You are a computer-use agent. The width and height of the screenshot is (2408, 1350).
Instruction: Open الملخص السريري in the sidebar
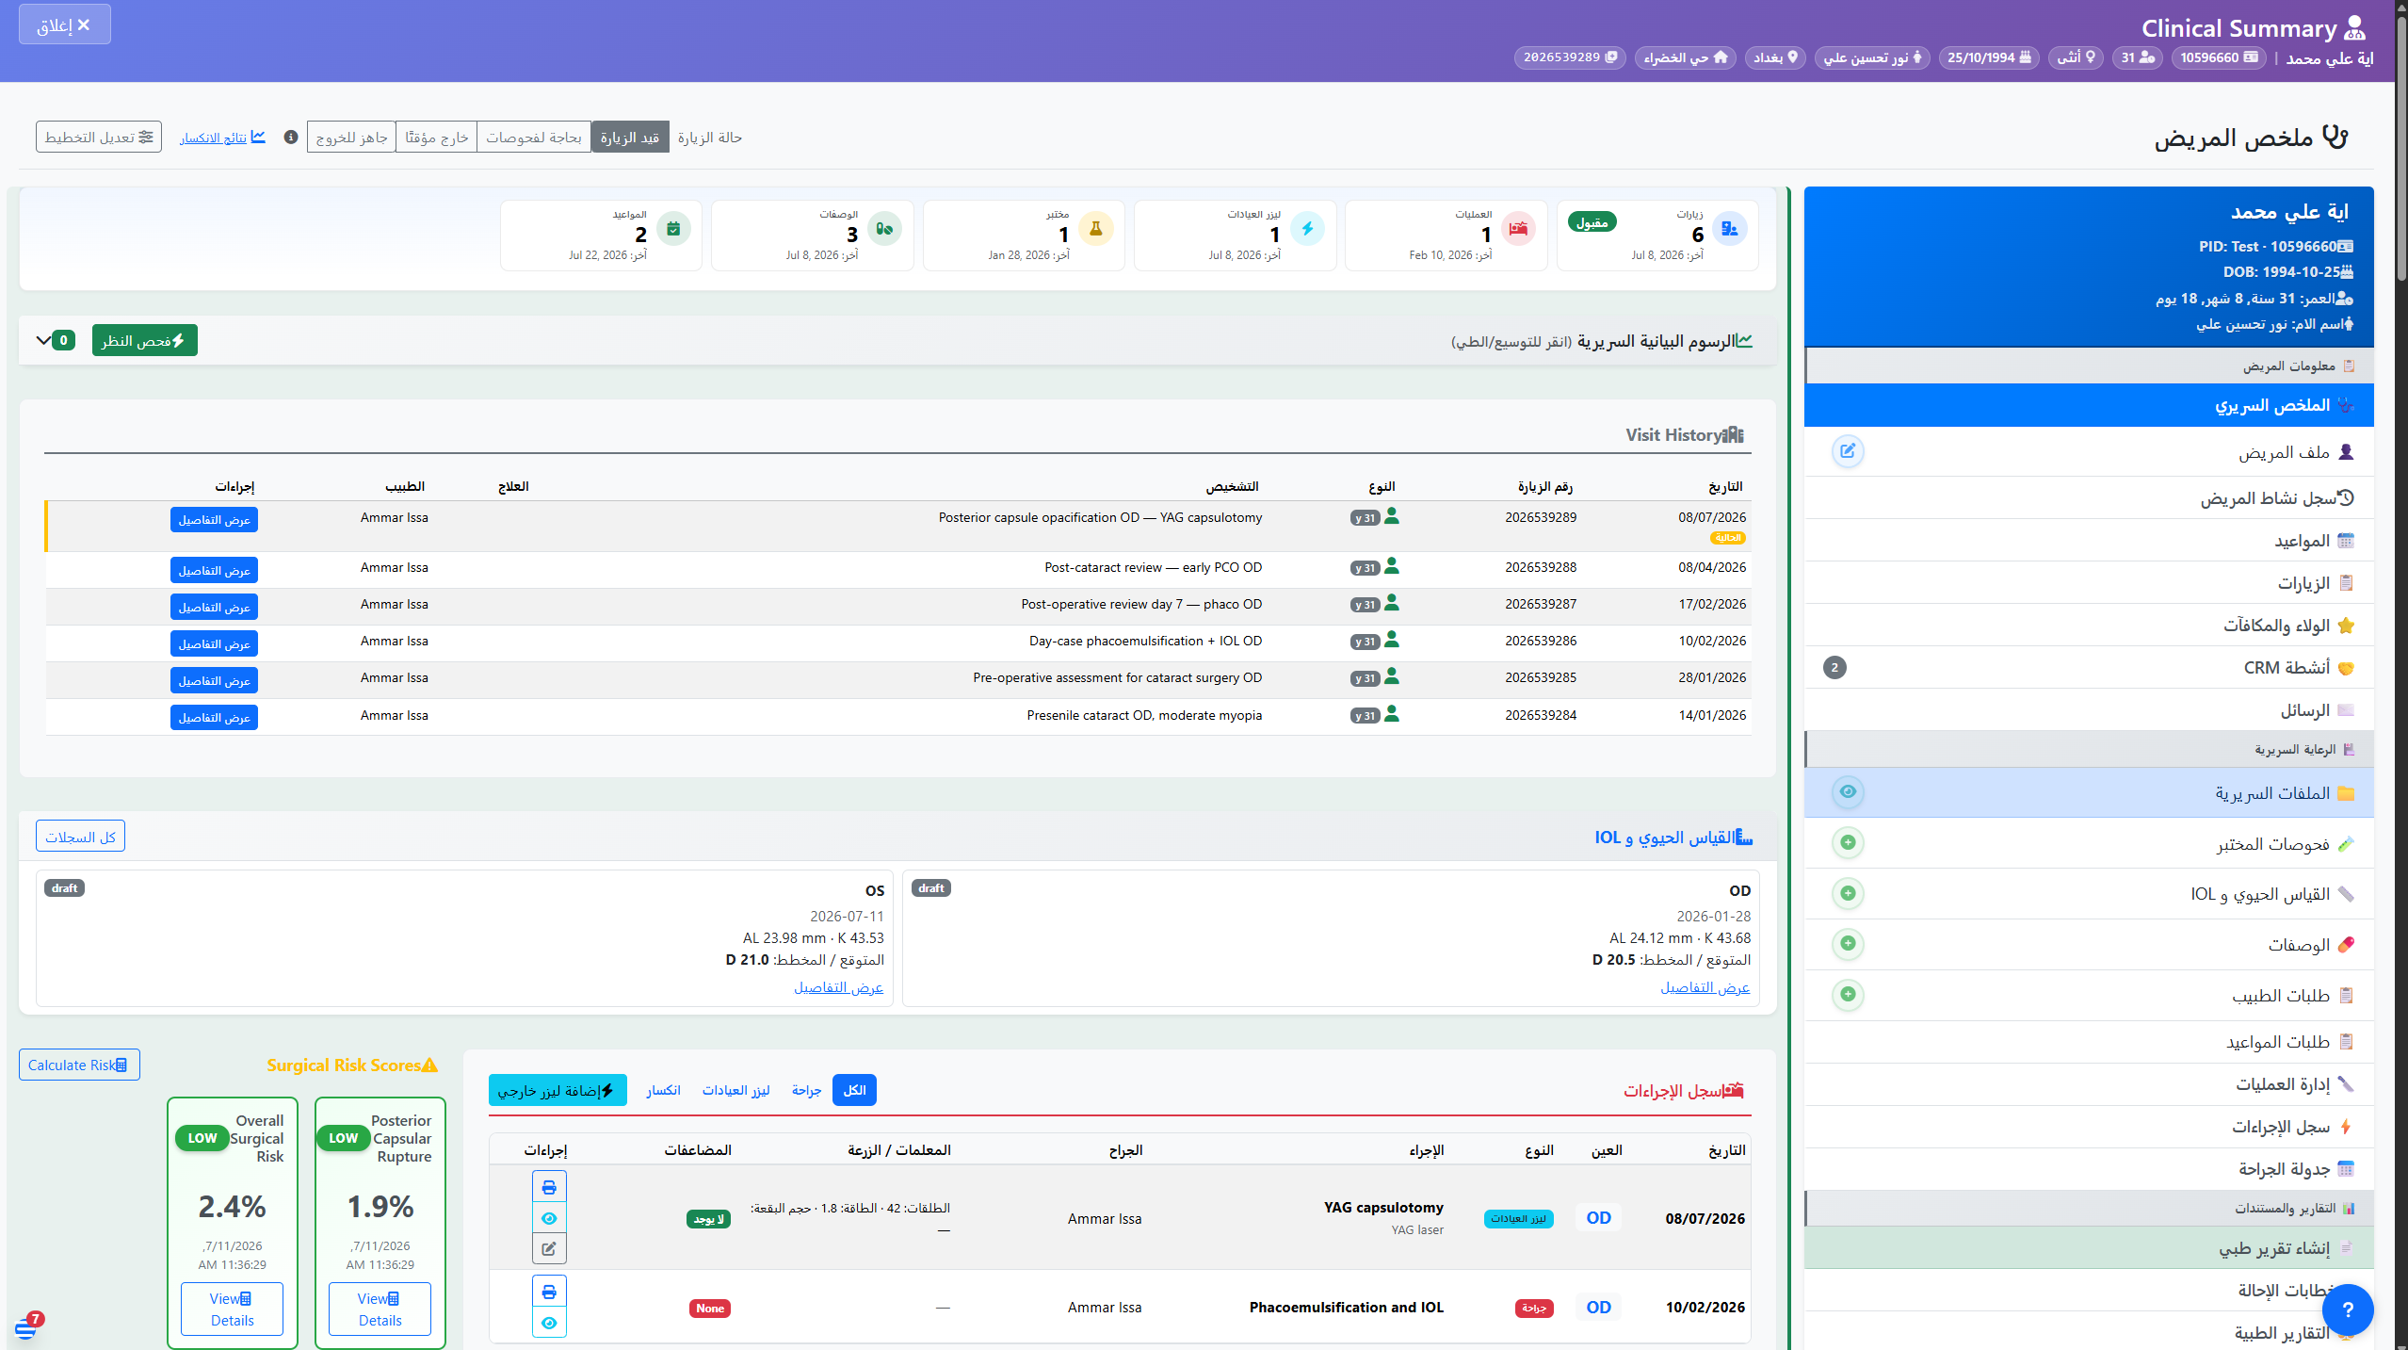coord(2089,405)
